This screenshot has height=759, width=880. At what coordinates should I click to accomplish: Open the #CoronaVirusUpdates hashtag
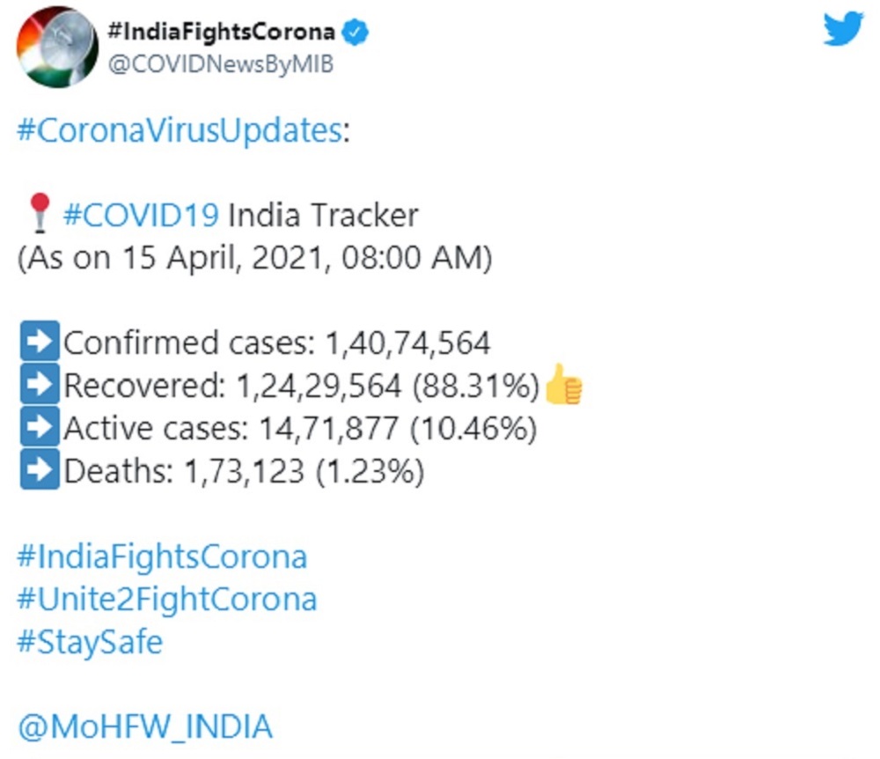(179, 130)
